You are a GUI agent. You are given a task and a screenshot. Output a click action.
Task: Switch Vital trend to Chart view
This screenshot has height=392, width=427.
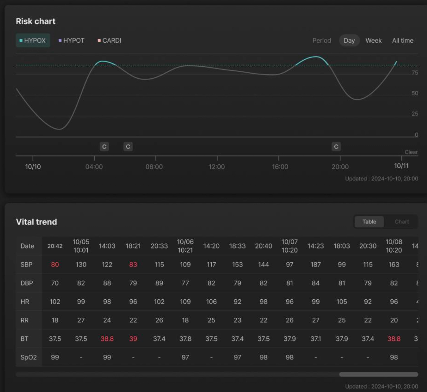pos(402,222)
